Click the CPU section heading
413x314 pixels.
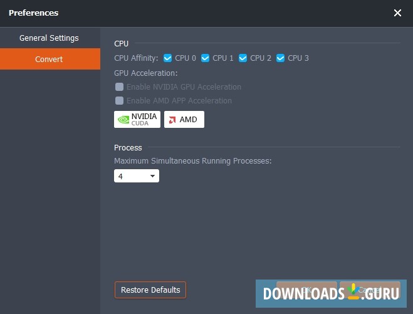[121, 43]
